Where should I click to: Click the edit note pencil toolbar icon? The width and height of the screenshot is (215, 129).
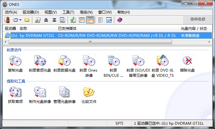point(109,20)
